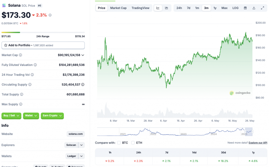This screenshot has height=167, width=269.
Task: Switch to candlestick chart view icon
Action: (x=166, y=8)
